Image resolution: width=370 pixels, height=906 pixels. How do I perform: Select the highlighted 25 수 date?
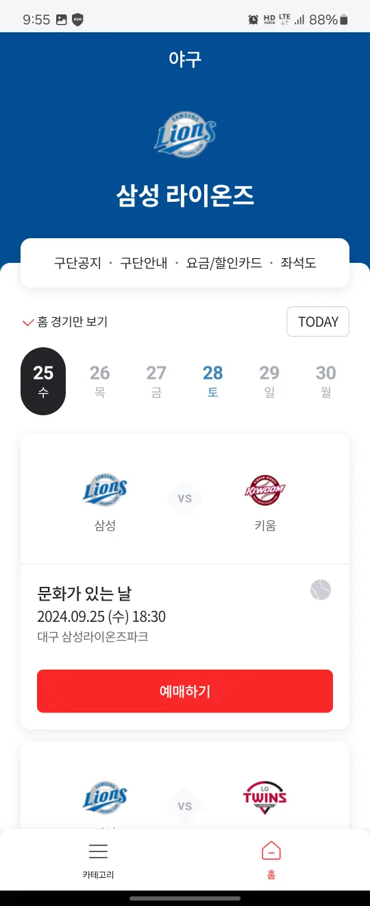(x=43, y=382)
